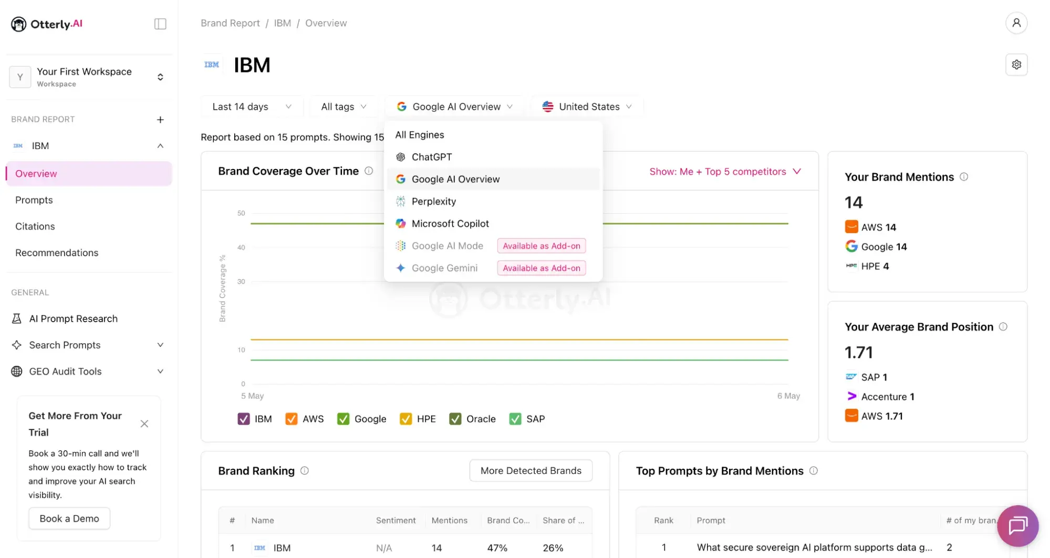Click Available as Add-on badge for Google Gemini

542,268
